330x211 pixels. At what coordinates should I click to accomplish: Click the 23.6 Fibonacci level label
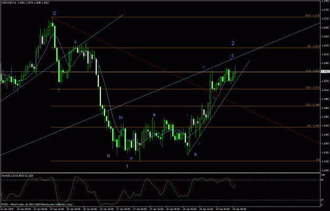tap(313, 126)
